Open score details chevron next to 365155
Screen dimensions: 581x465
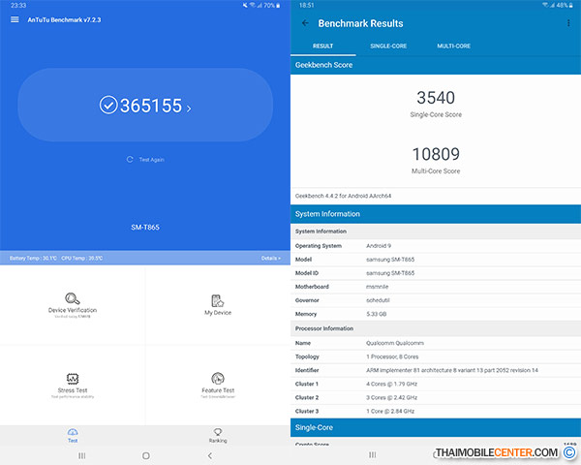(189, 108)
